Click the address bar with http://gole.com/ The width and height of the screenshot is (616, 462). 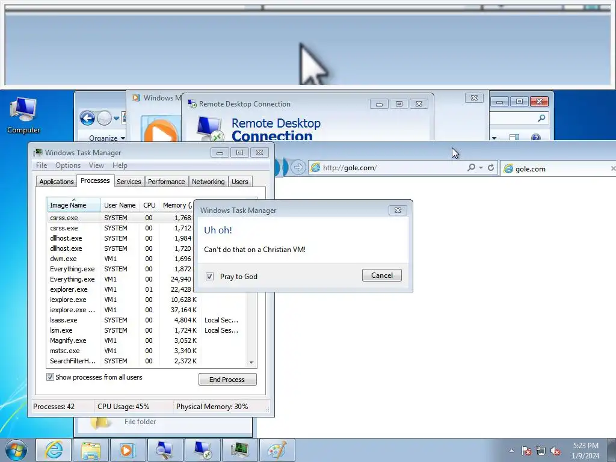tap(387, 168)
